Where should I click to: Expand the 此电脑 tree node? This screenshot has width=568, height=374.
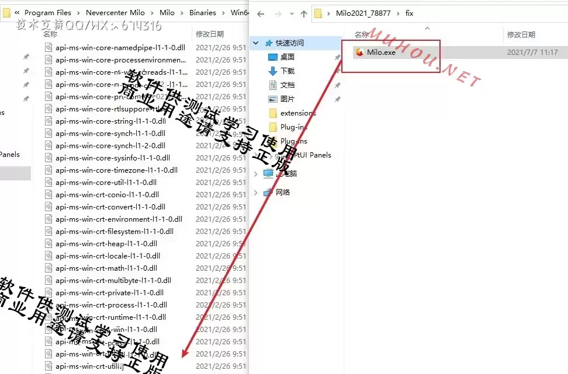256,174
